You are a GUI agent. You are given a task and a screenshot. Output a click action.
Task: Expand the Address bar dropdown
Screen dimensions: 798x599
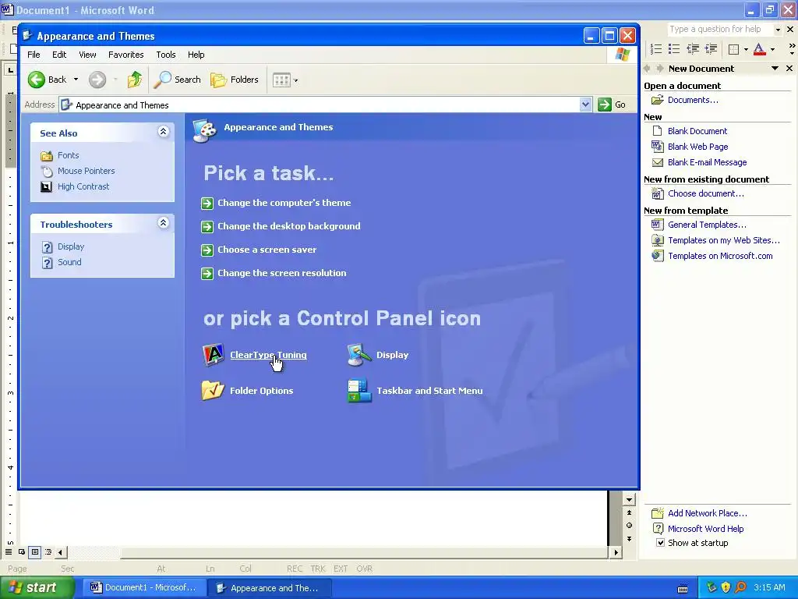click(x=585, y=105)
